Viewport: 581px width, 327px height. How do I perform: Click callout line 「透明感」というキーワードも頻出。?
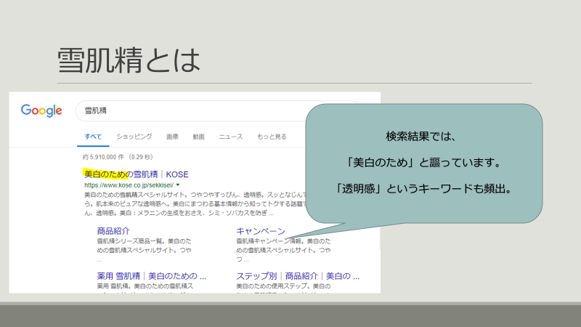[x=424, y=189]
